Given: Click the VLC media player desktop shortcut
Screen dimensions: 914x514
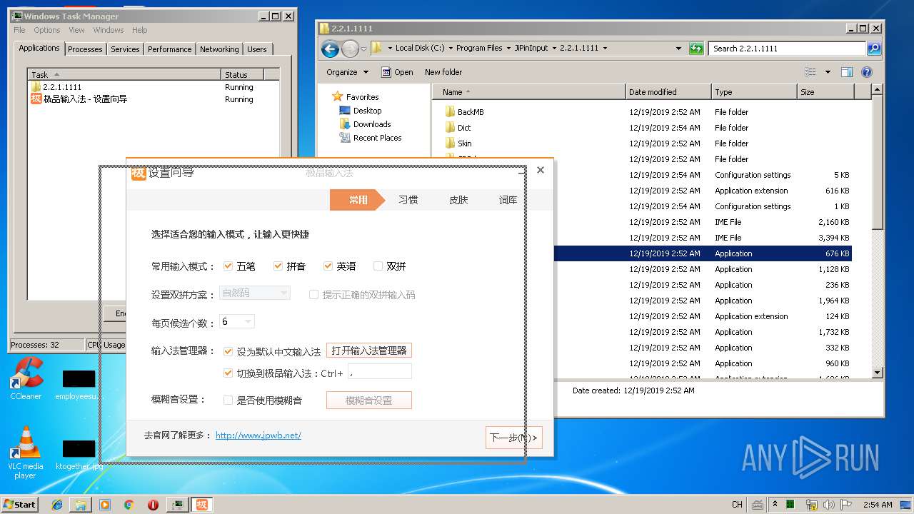Looking at the screenshot, I should tap(26, 453).
